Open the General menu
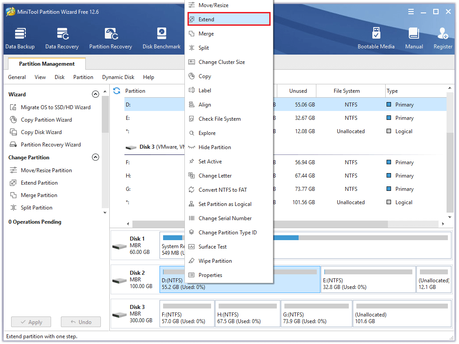The image size is (459, 344). [x=17, y=77]
